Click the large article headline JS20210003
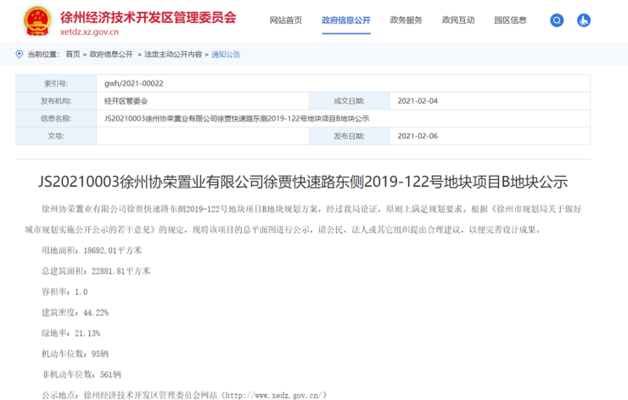The width and height of the screenshot is (628, 400). [303, 182]
